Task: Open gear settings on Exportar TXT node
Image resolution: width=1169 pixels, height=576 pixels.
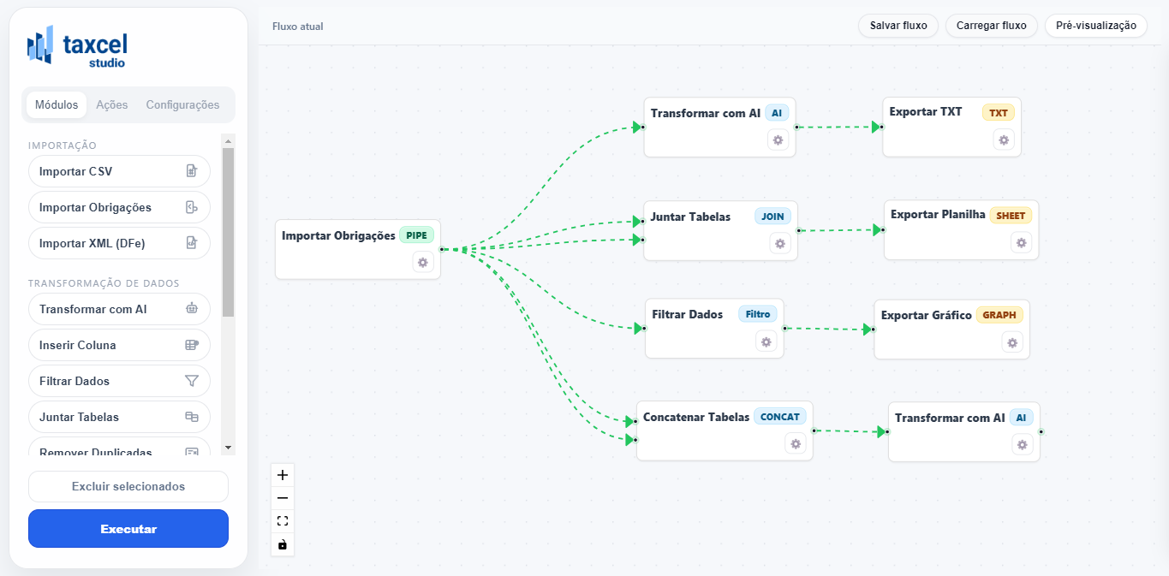Action: point(1004,140)
